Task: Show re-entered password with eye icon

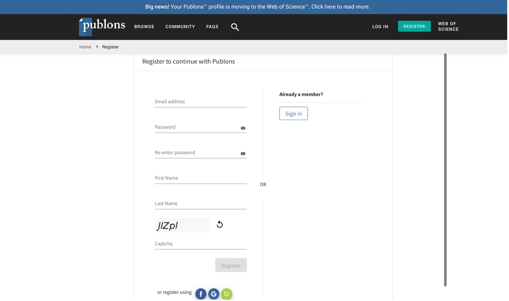Action: tap(243, 154)
